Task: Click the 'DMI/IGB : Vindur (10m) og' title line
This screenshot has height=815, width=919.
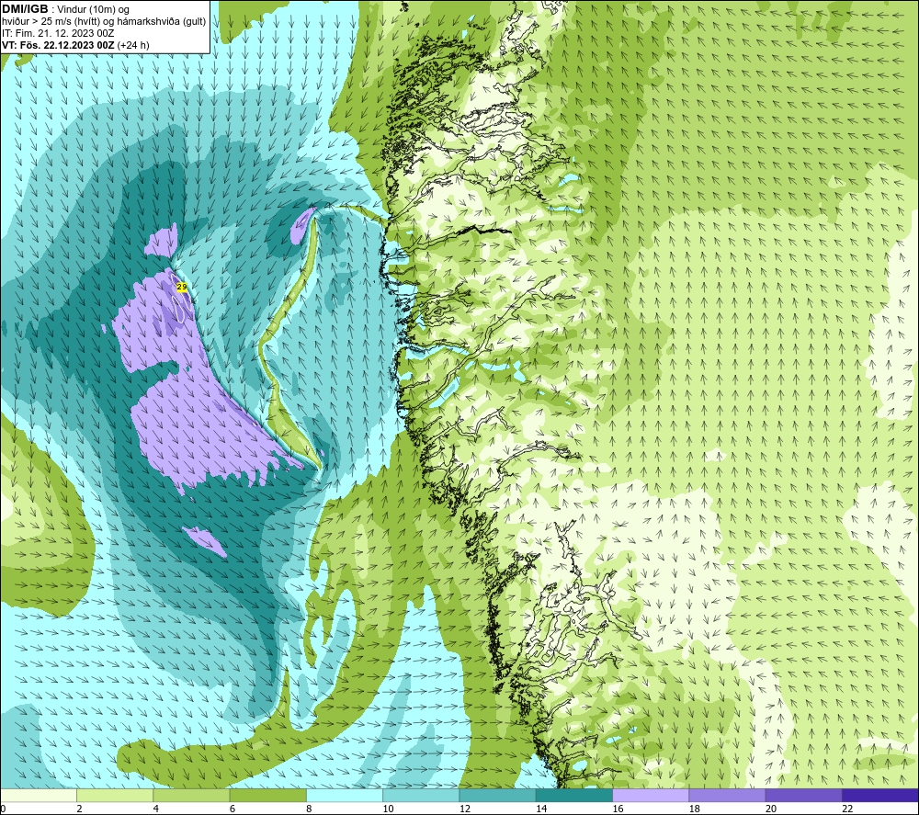Action: pyautogui.click(x=66, y=9)
